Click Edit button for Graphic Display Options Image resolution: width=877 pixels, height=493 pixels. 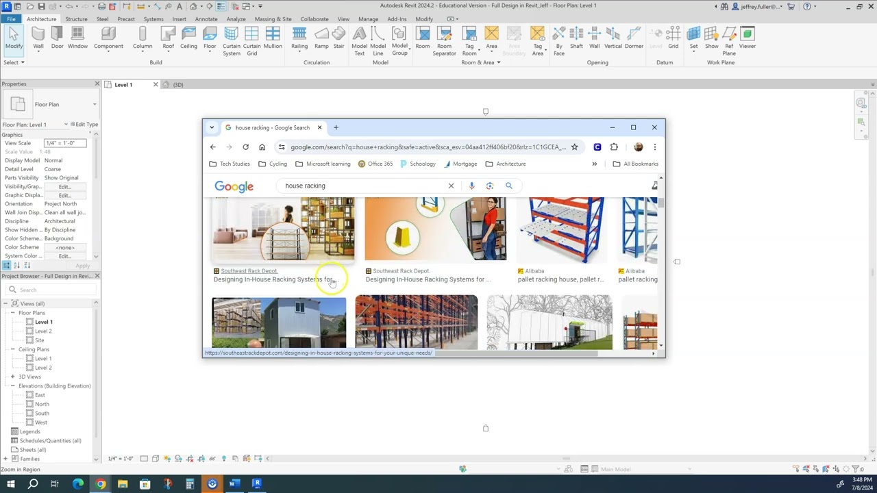coord(65,195)
